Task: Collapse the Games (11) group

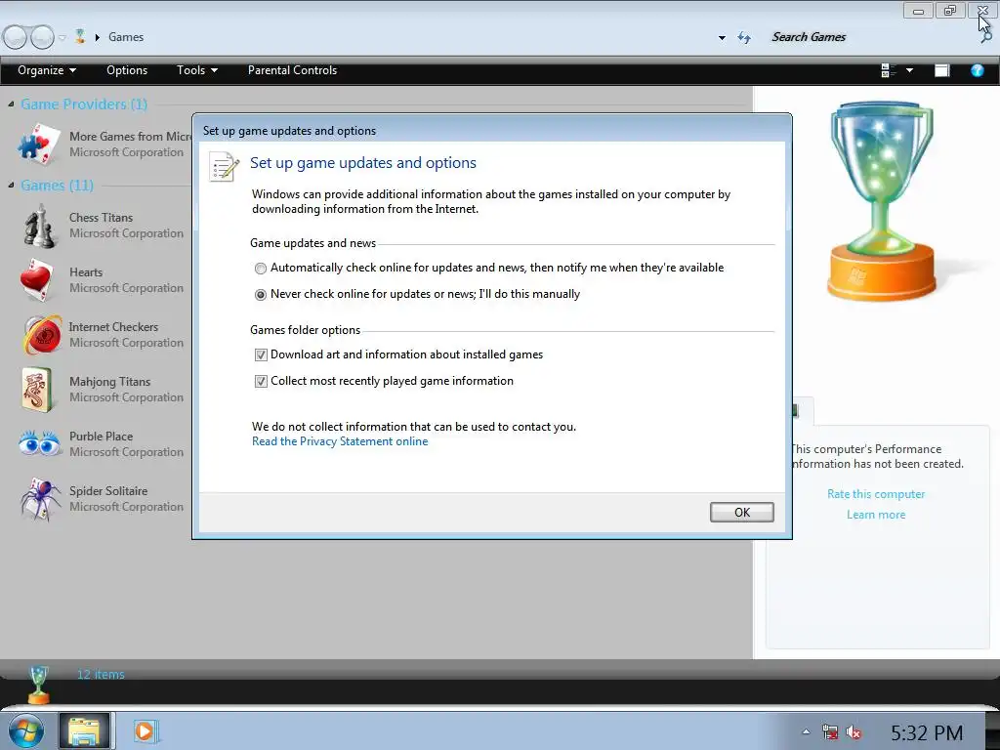Action: [x=11, y=185]
